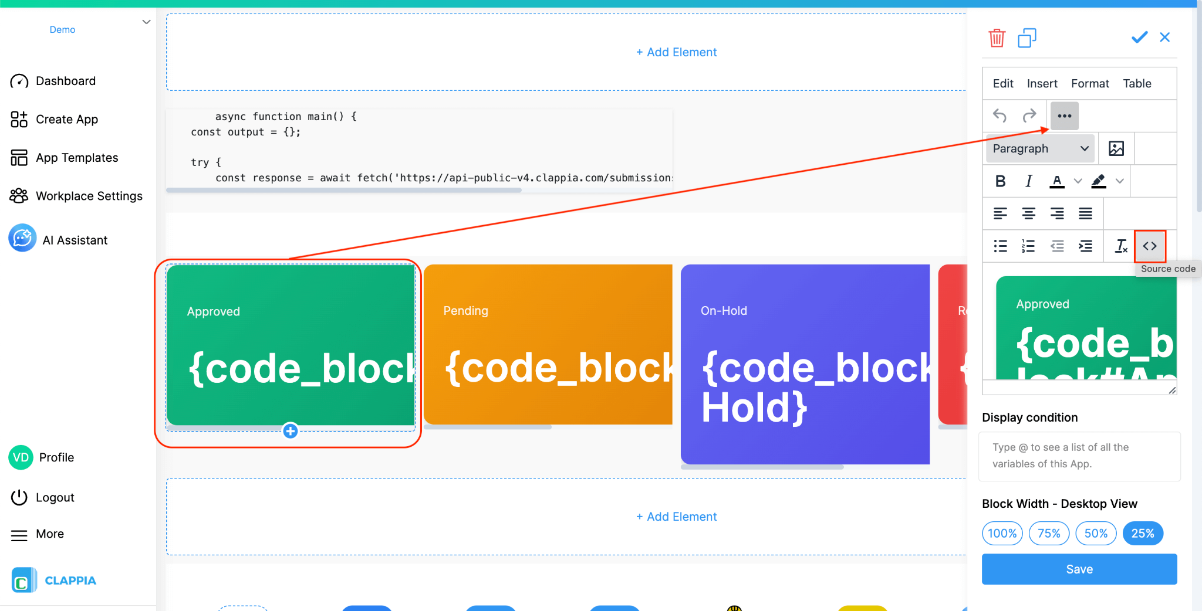Clear formatting with the Tx icon
The width and height of the screenshot is (1202, 611).
[x=1121, y=246]
